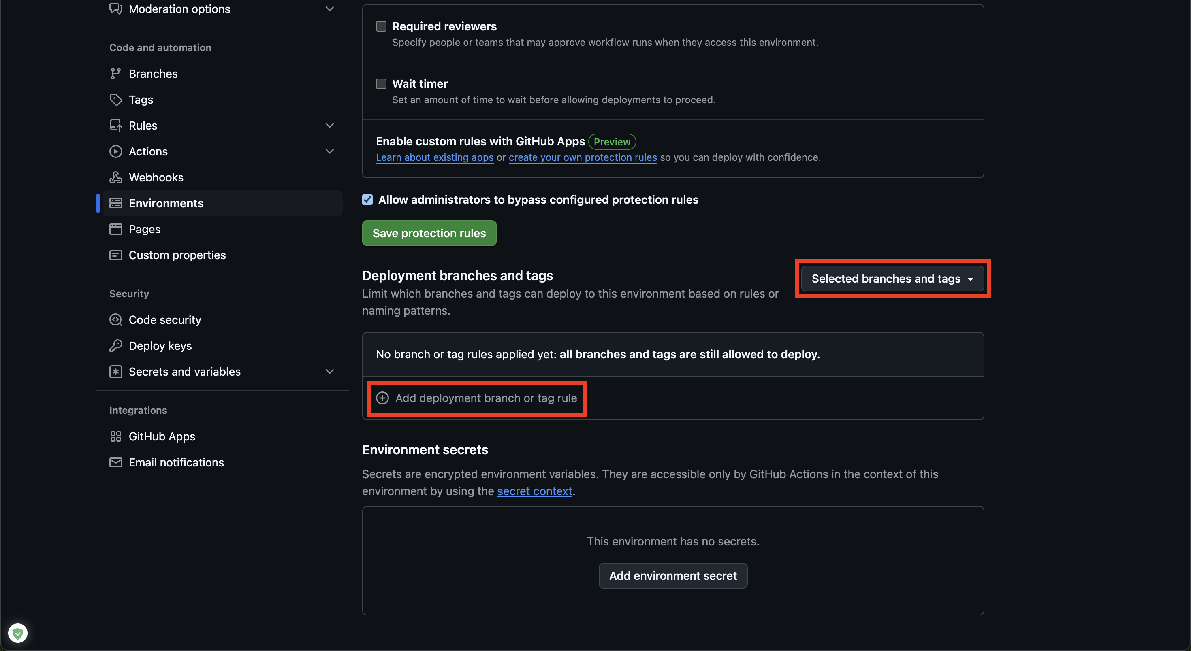This screenshot has height=651, width=1191.
Task: Click Enable custom rules with GitHub Apps heading
Action: (x=480, y=141)
